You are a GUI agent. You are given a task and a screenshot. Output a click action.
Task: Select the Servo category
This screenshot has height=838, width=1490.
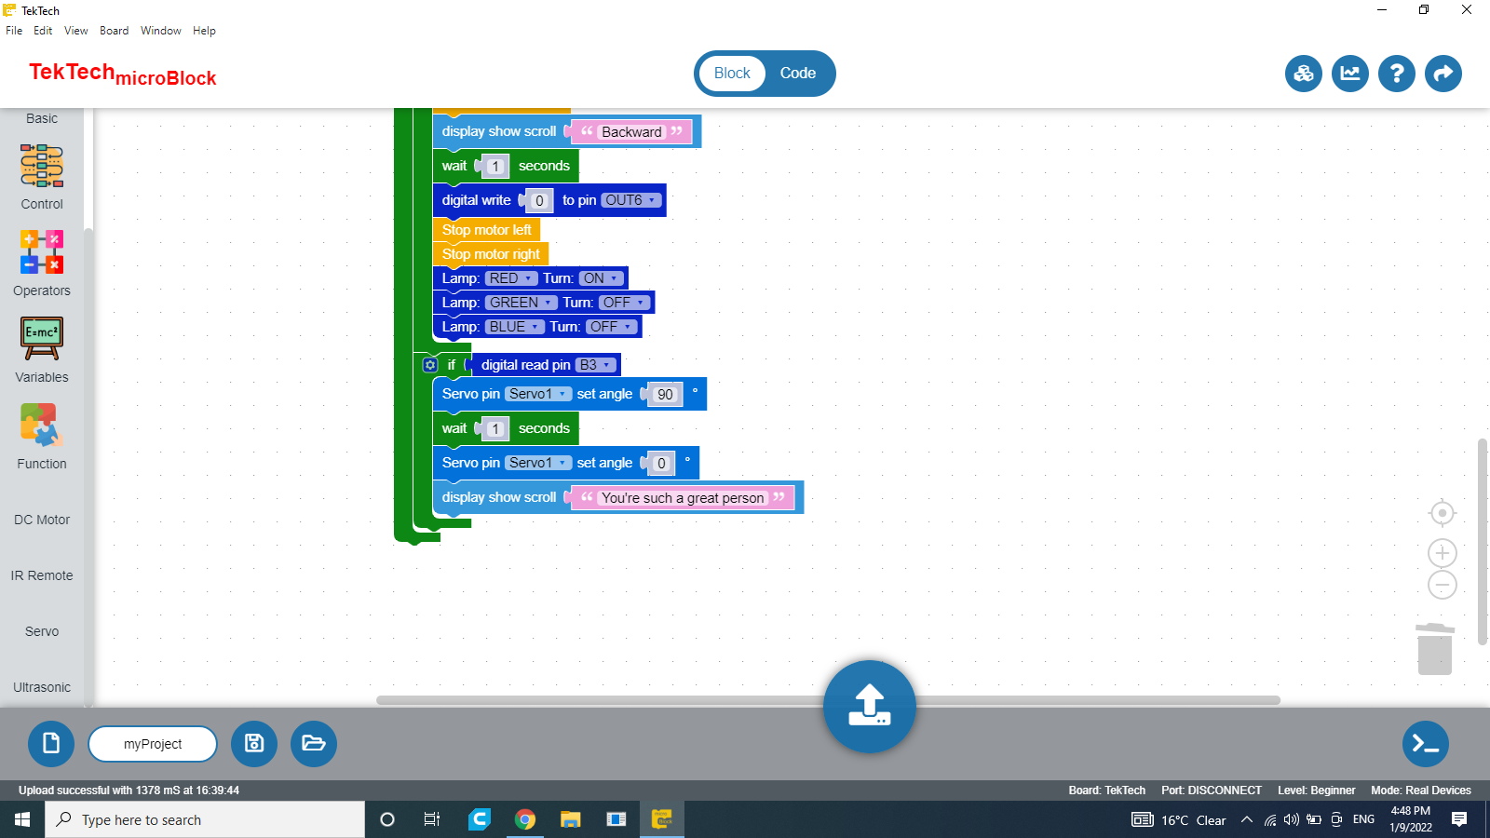(x=42, y=631)
